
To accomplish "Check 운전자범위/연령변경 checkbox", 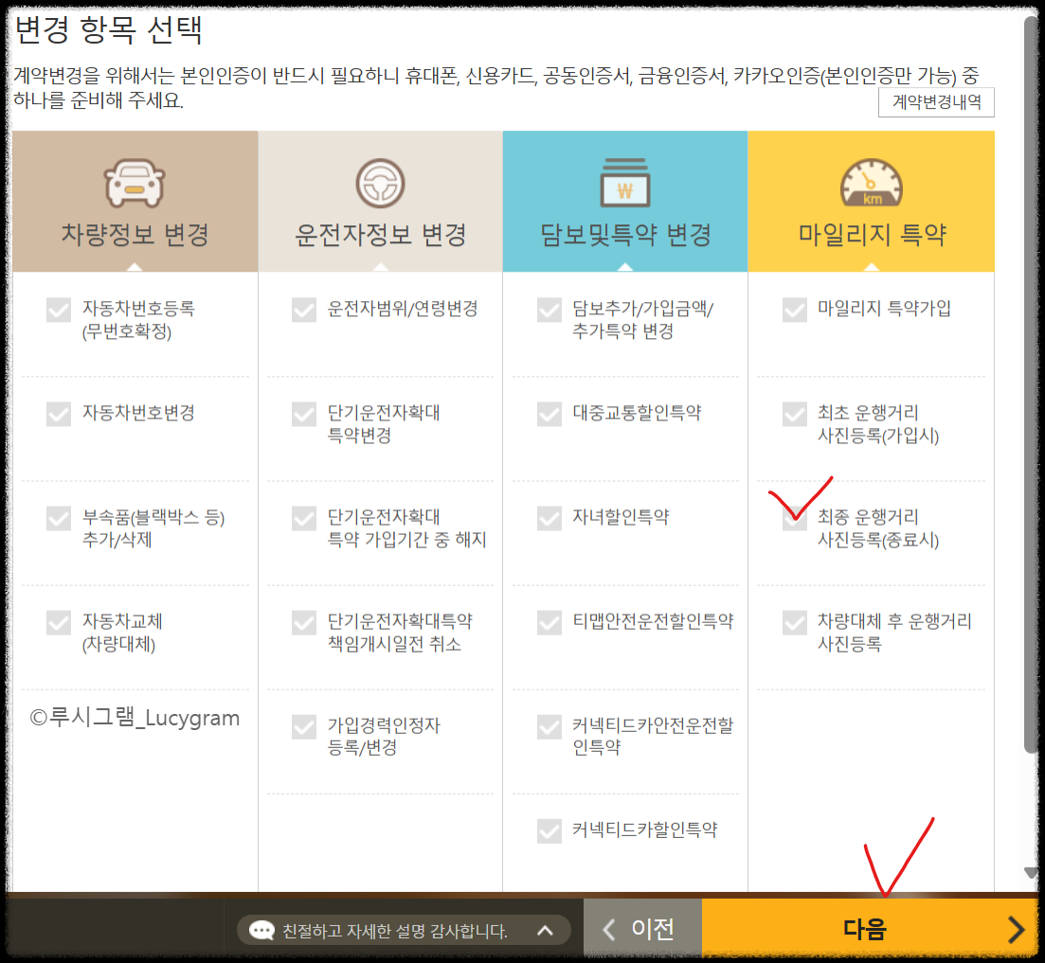I will [x=304, y=310].
